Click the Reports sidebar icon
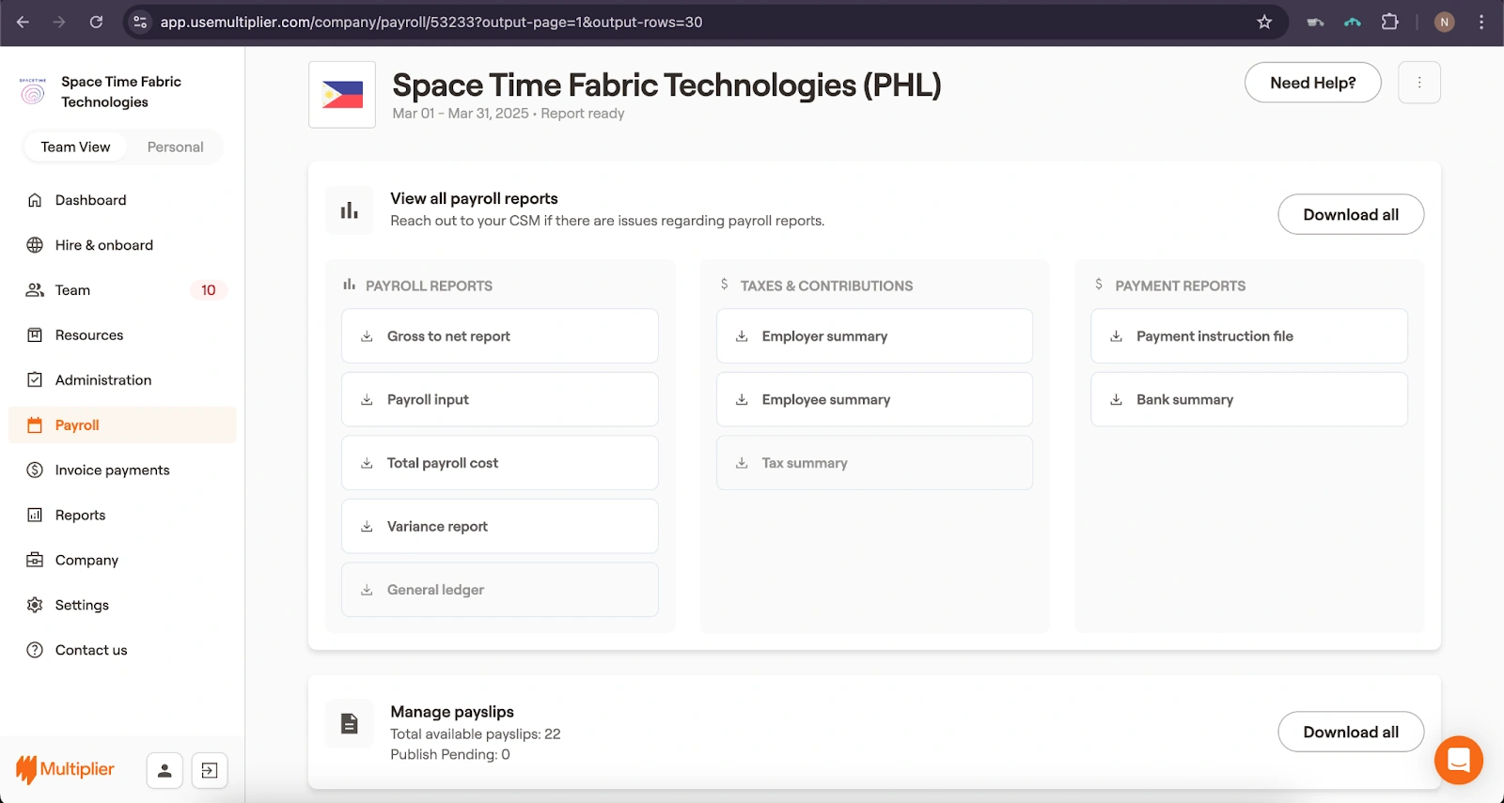This screenshot has width=1504, height=803. coord(35,515)
